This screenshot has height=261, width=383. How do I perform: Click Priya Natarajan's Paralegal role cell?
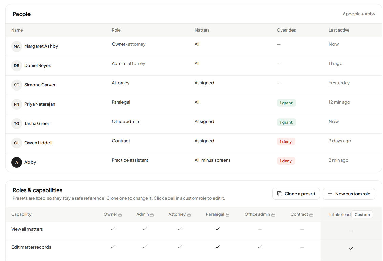pyautogui.click(x=121, y=102)
